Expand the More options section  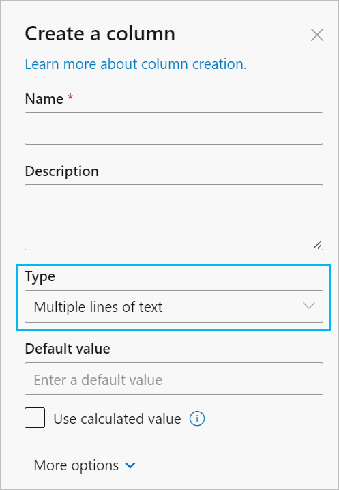[85, 465]
